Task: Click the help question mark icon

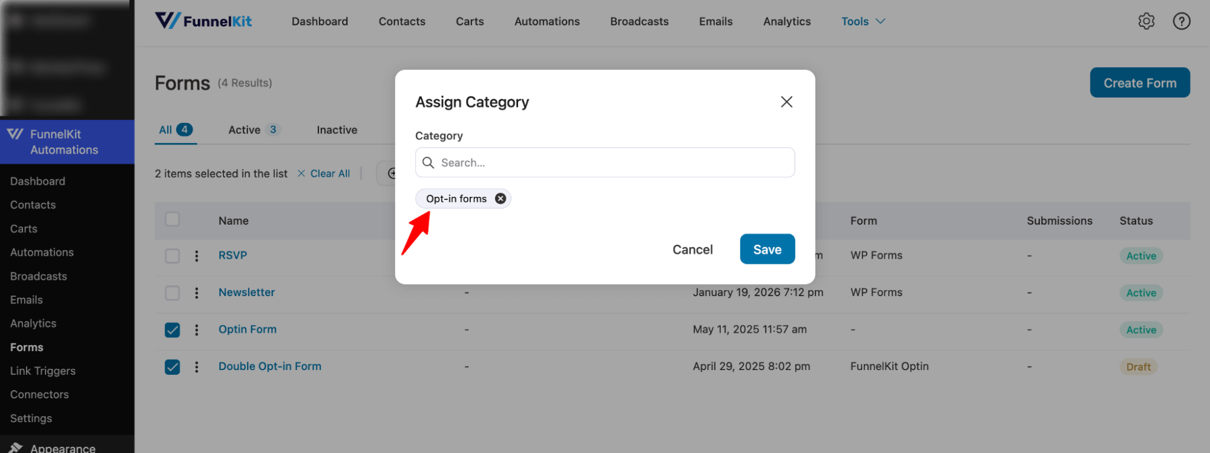Action: tap(1182, 21)
